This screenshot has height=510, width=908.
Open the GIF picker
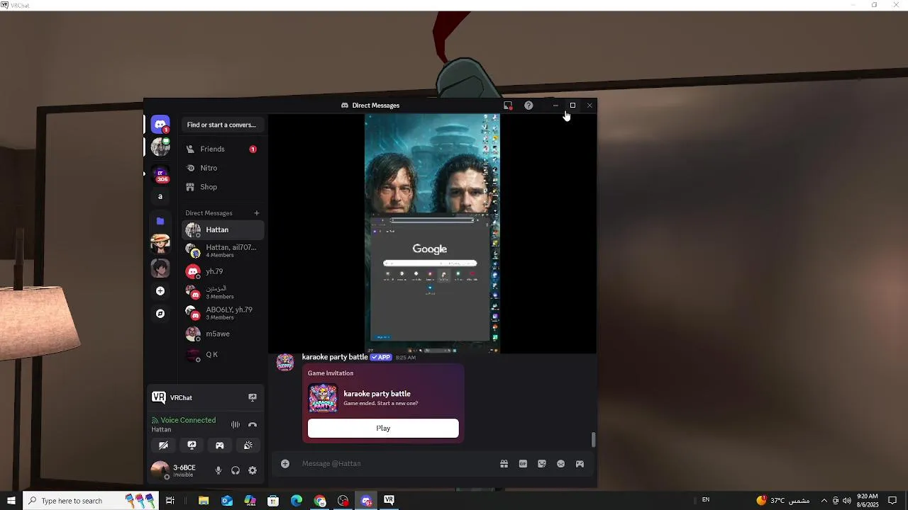tap(523, 464)
